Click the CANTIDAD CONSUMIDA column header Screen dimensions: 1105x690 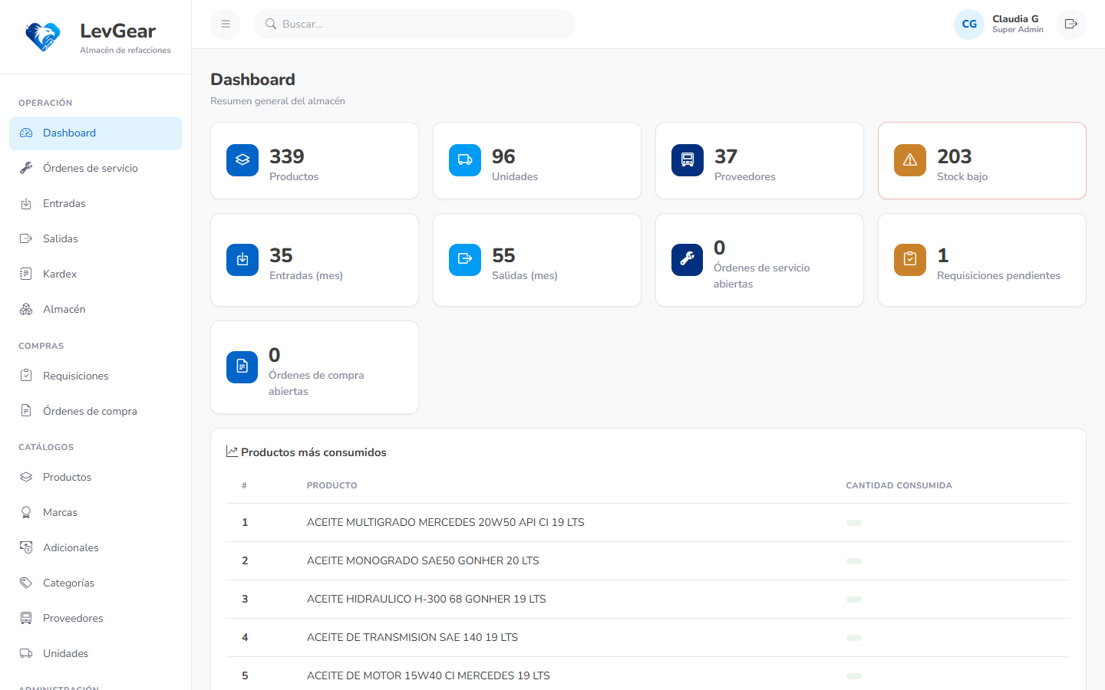pyautogui.click(x=899, y=485)
